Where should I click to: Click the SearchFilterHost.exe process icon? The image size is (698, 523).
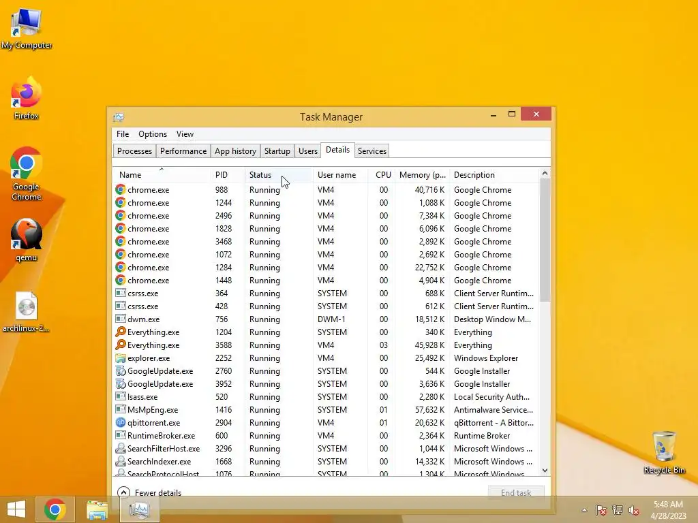click(x=120, y=448)
